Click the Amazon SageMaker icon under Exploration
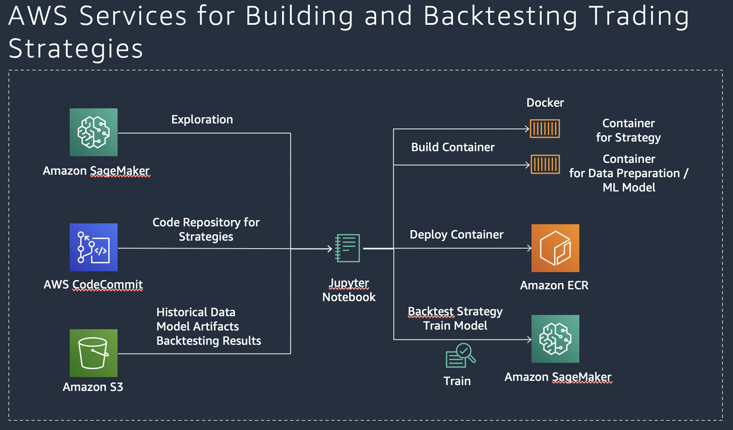 click(x=94, y=132)
